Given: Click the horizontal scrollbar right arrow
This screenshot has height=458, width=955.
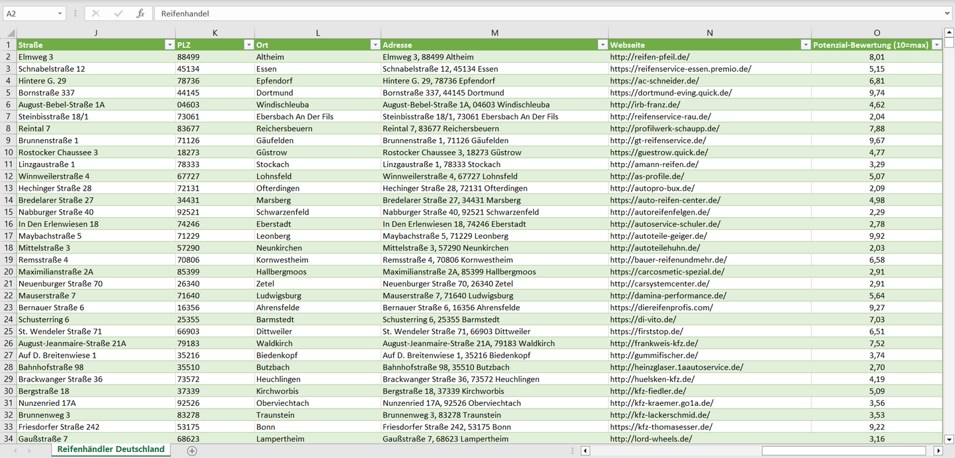Looking at the screenshot, I should pos(937,451).
